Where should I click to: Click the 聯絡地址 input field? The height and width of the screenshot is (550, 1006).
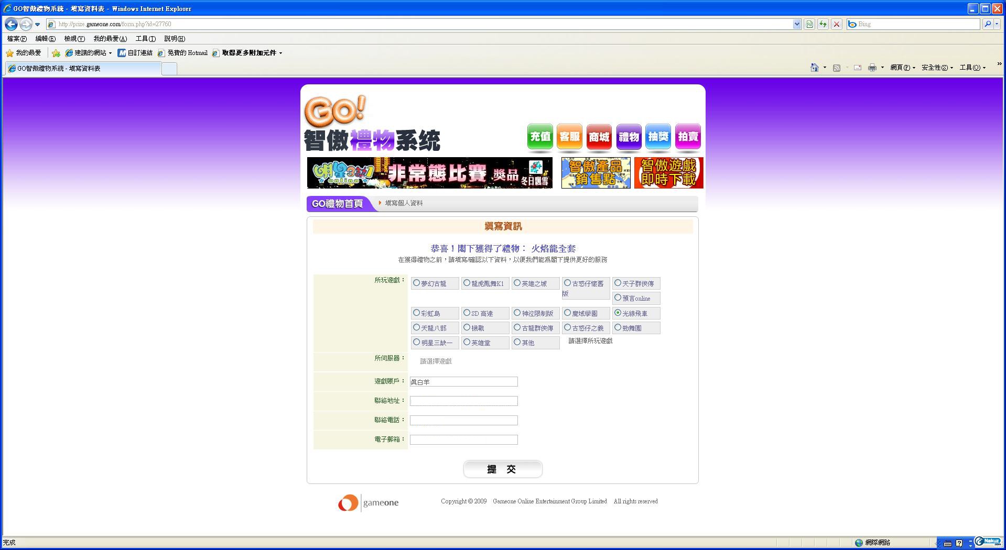(464, 401)
